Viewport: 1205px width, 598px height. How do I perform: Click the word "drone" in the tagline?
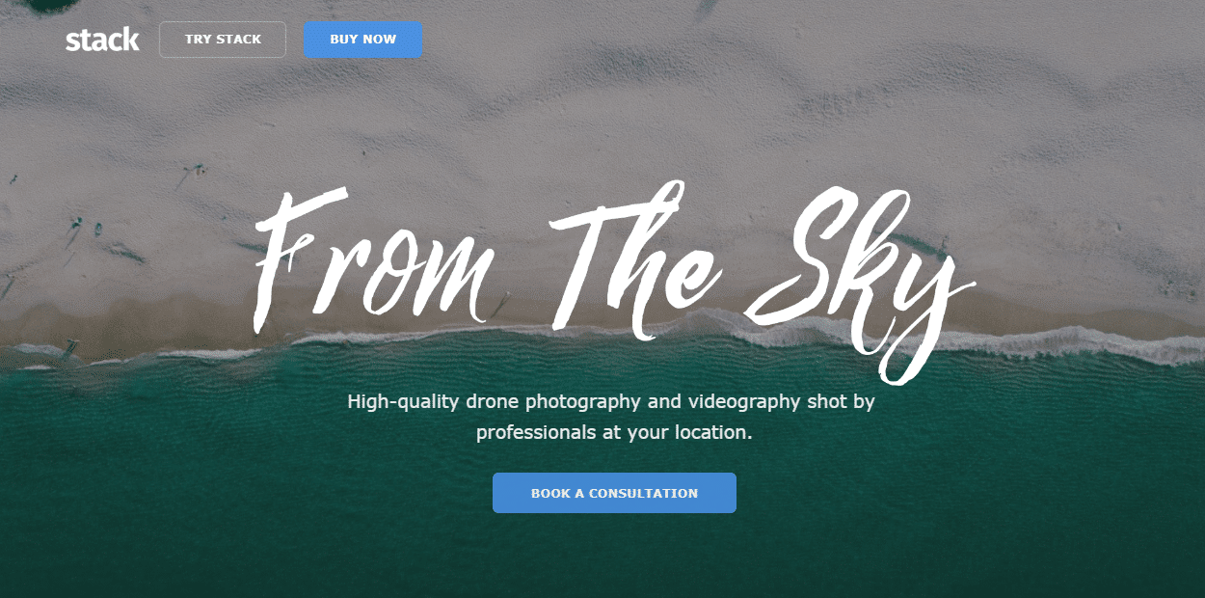pyautogui.click(x=493, y=401)
